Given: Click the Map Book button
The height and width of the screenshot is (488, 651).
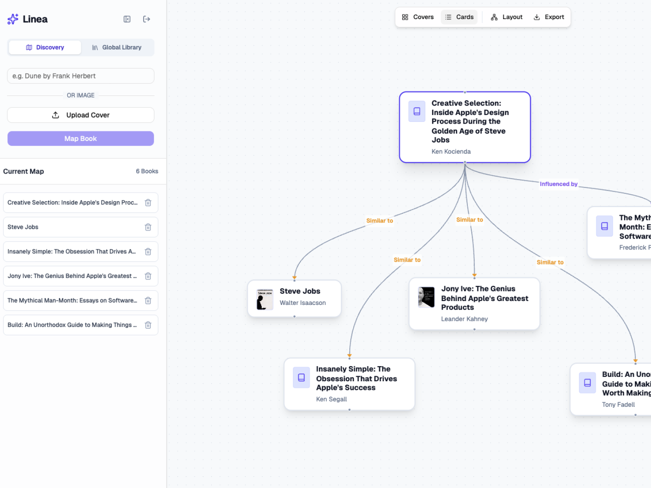Looking at the screenshot, I should coord(81,139).
